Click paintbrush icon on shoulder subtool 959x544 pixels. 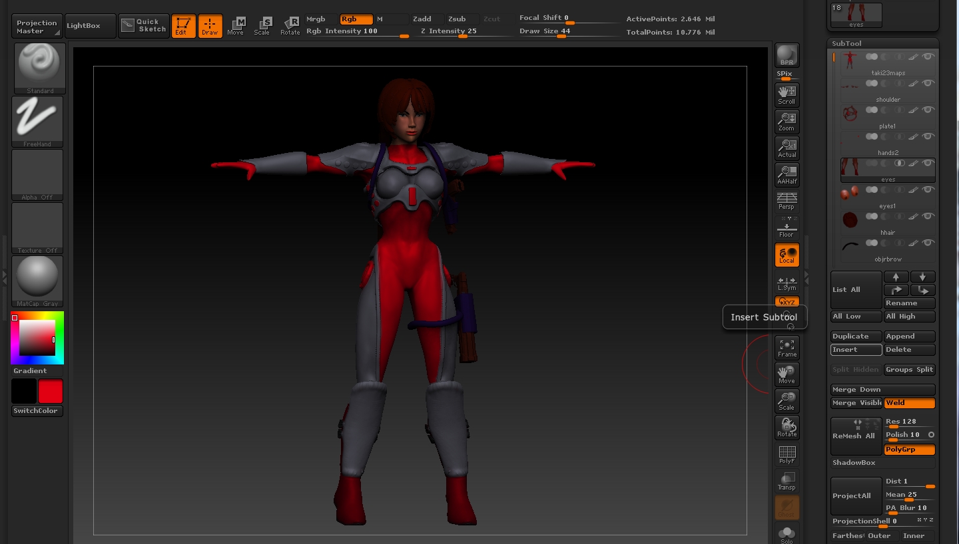click(x=914, y=84)
